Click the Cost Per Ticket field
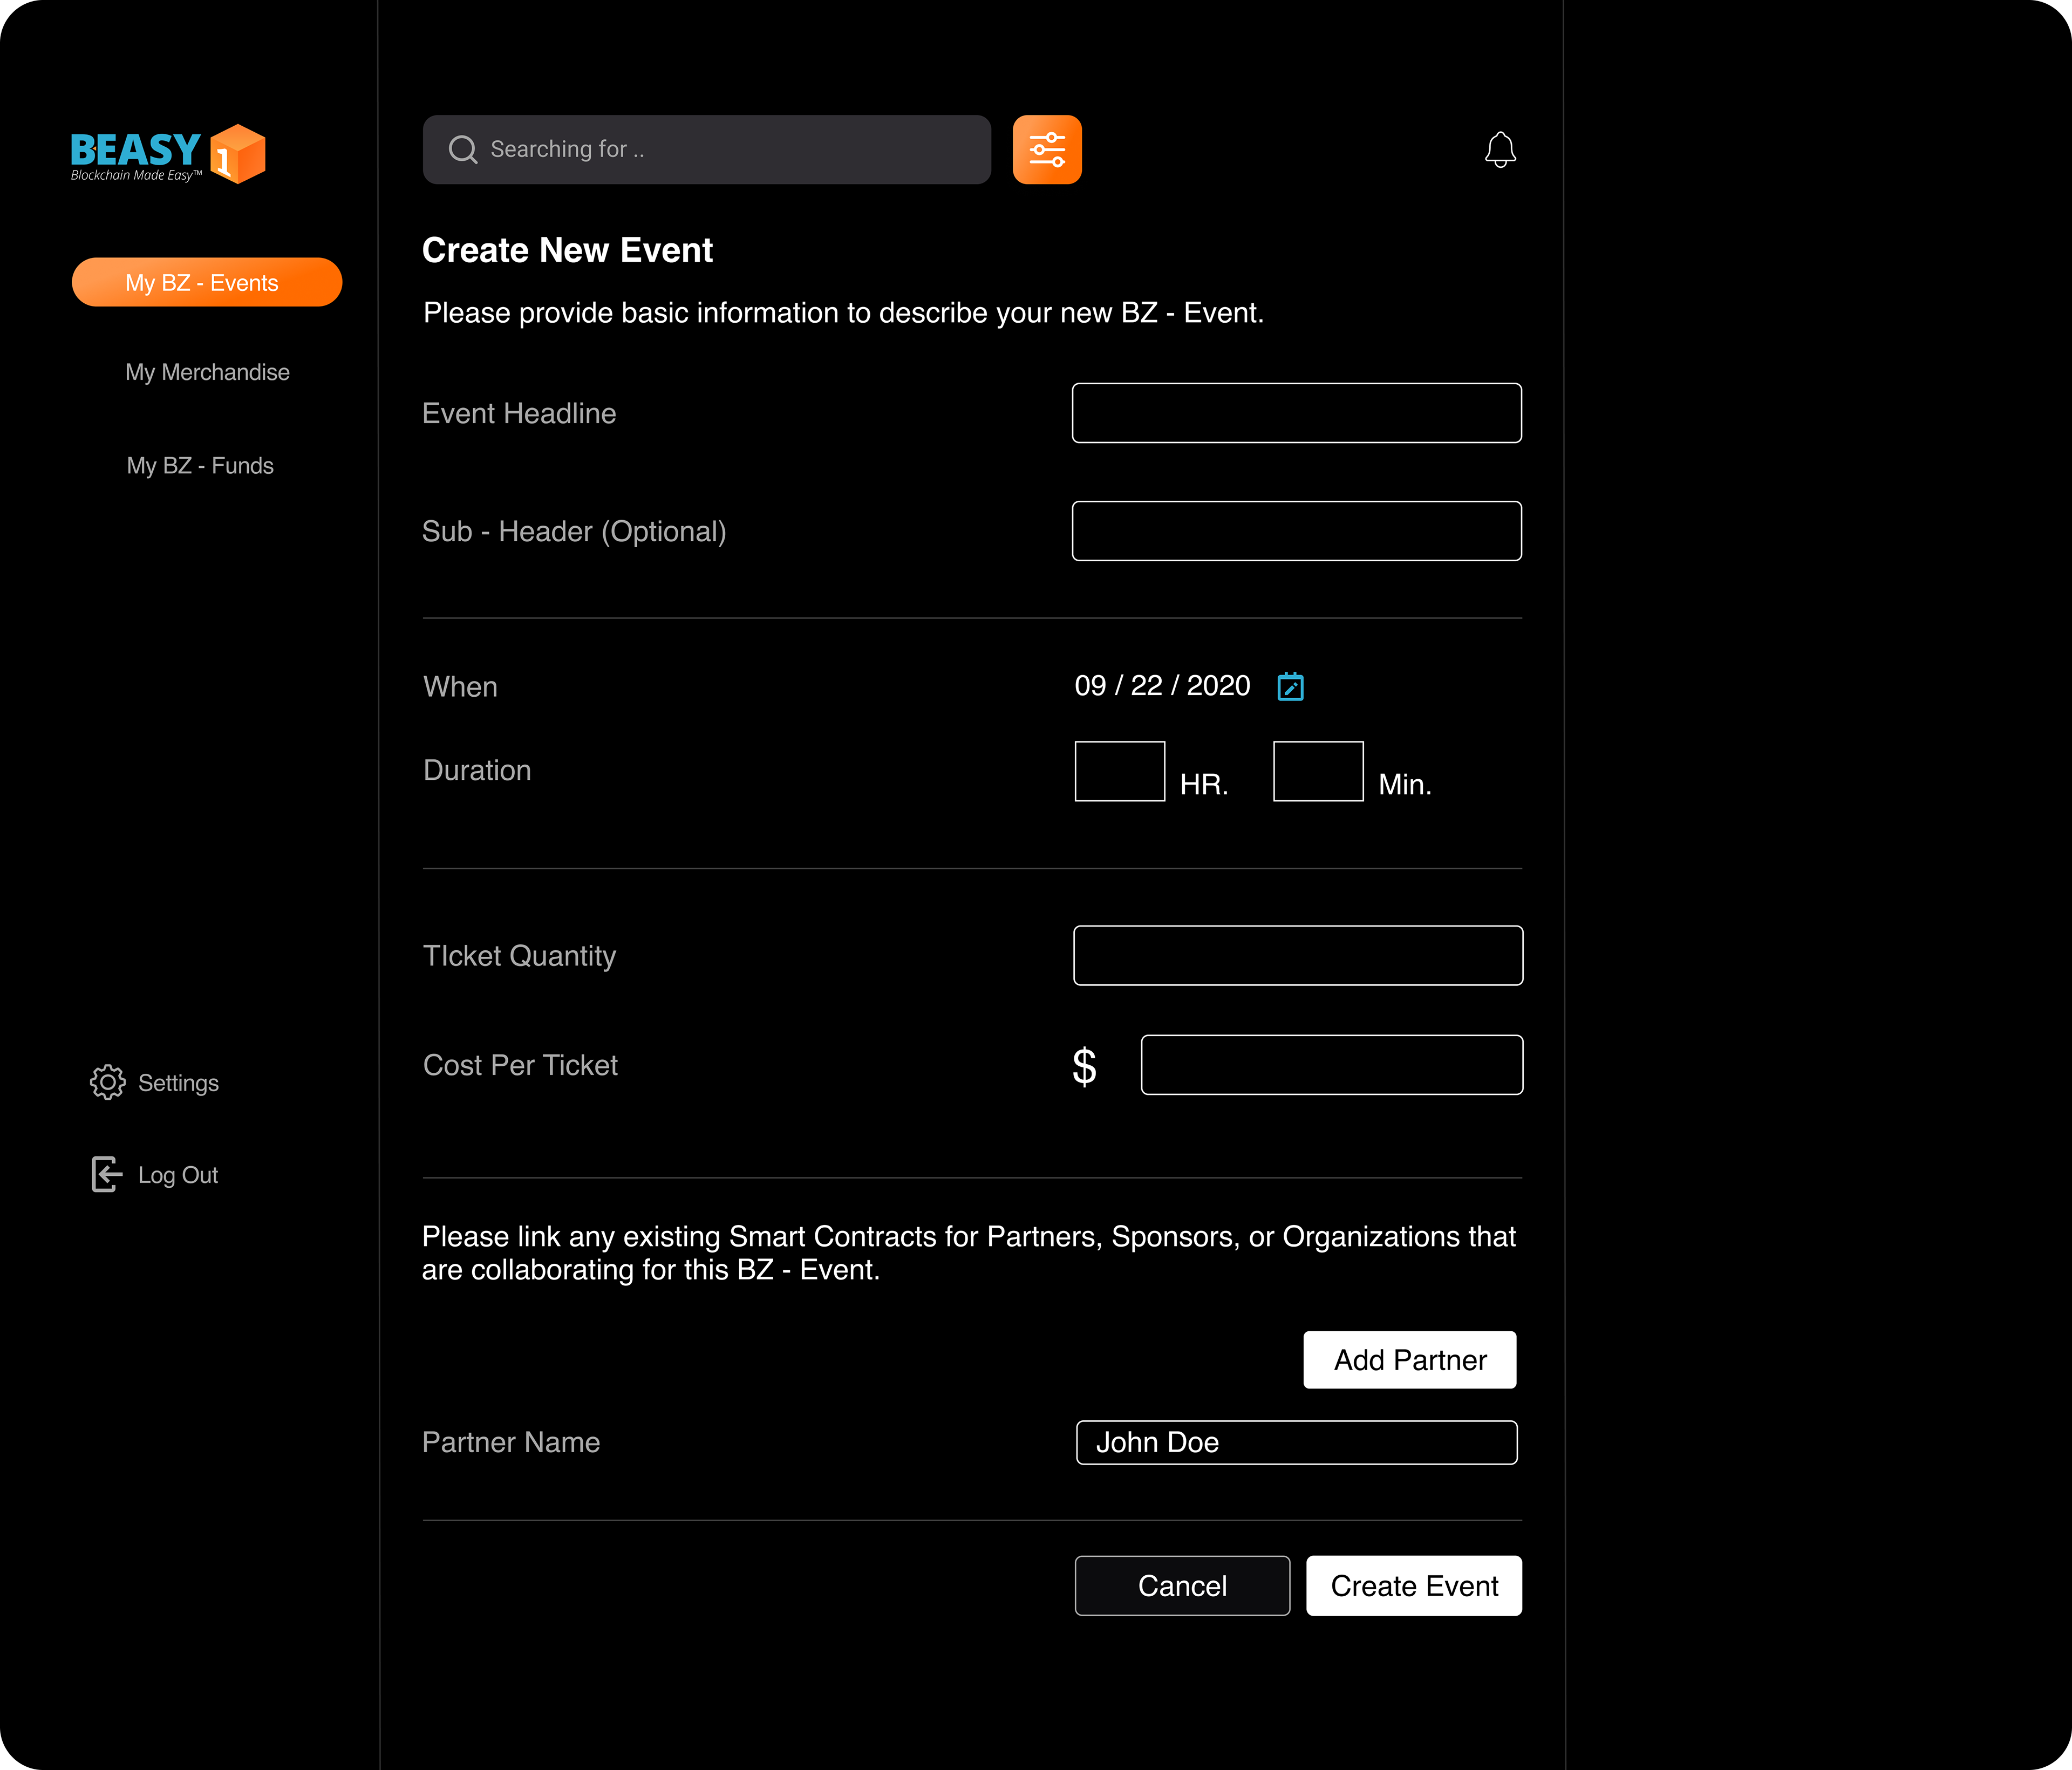Screen dimensions: 2072x1770 (1332, 1065)
